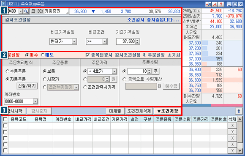245x156 pixels.
Task: Click the 최우선 ask price 37,000
Action: pyautogui.click(x=216, y=27)
